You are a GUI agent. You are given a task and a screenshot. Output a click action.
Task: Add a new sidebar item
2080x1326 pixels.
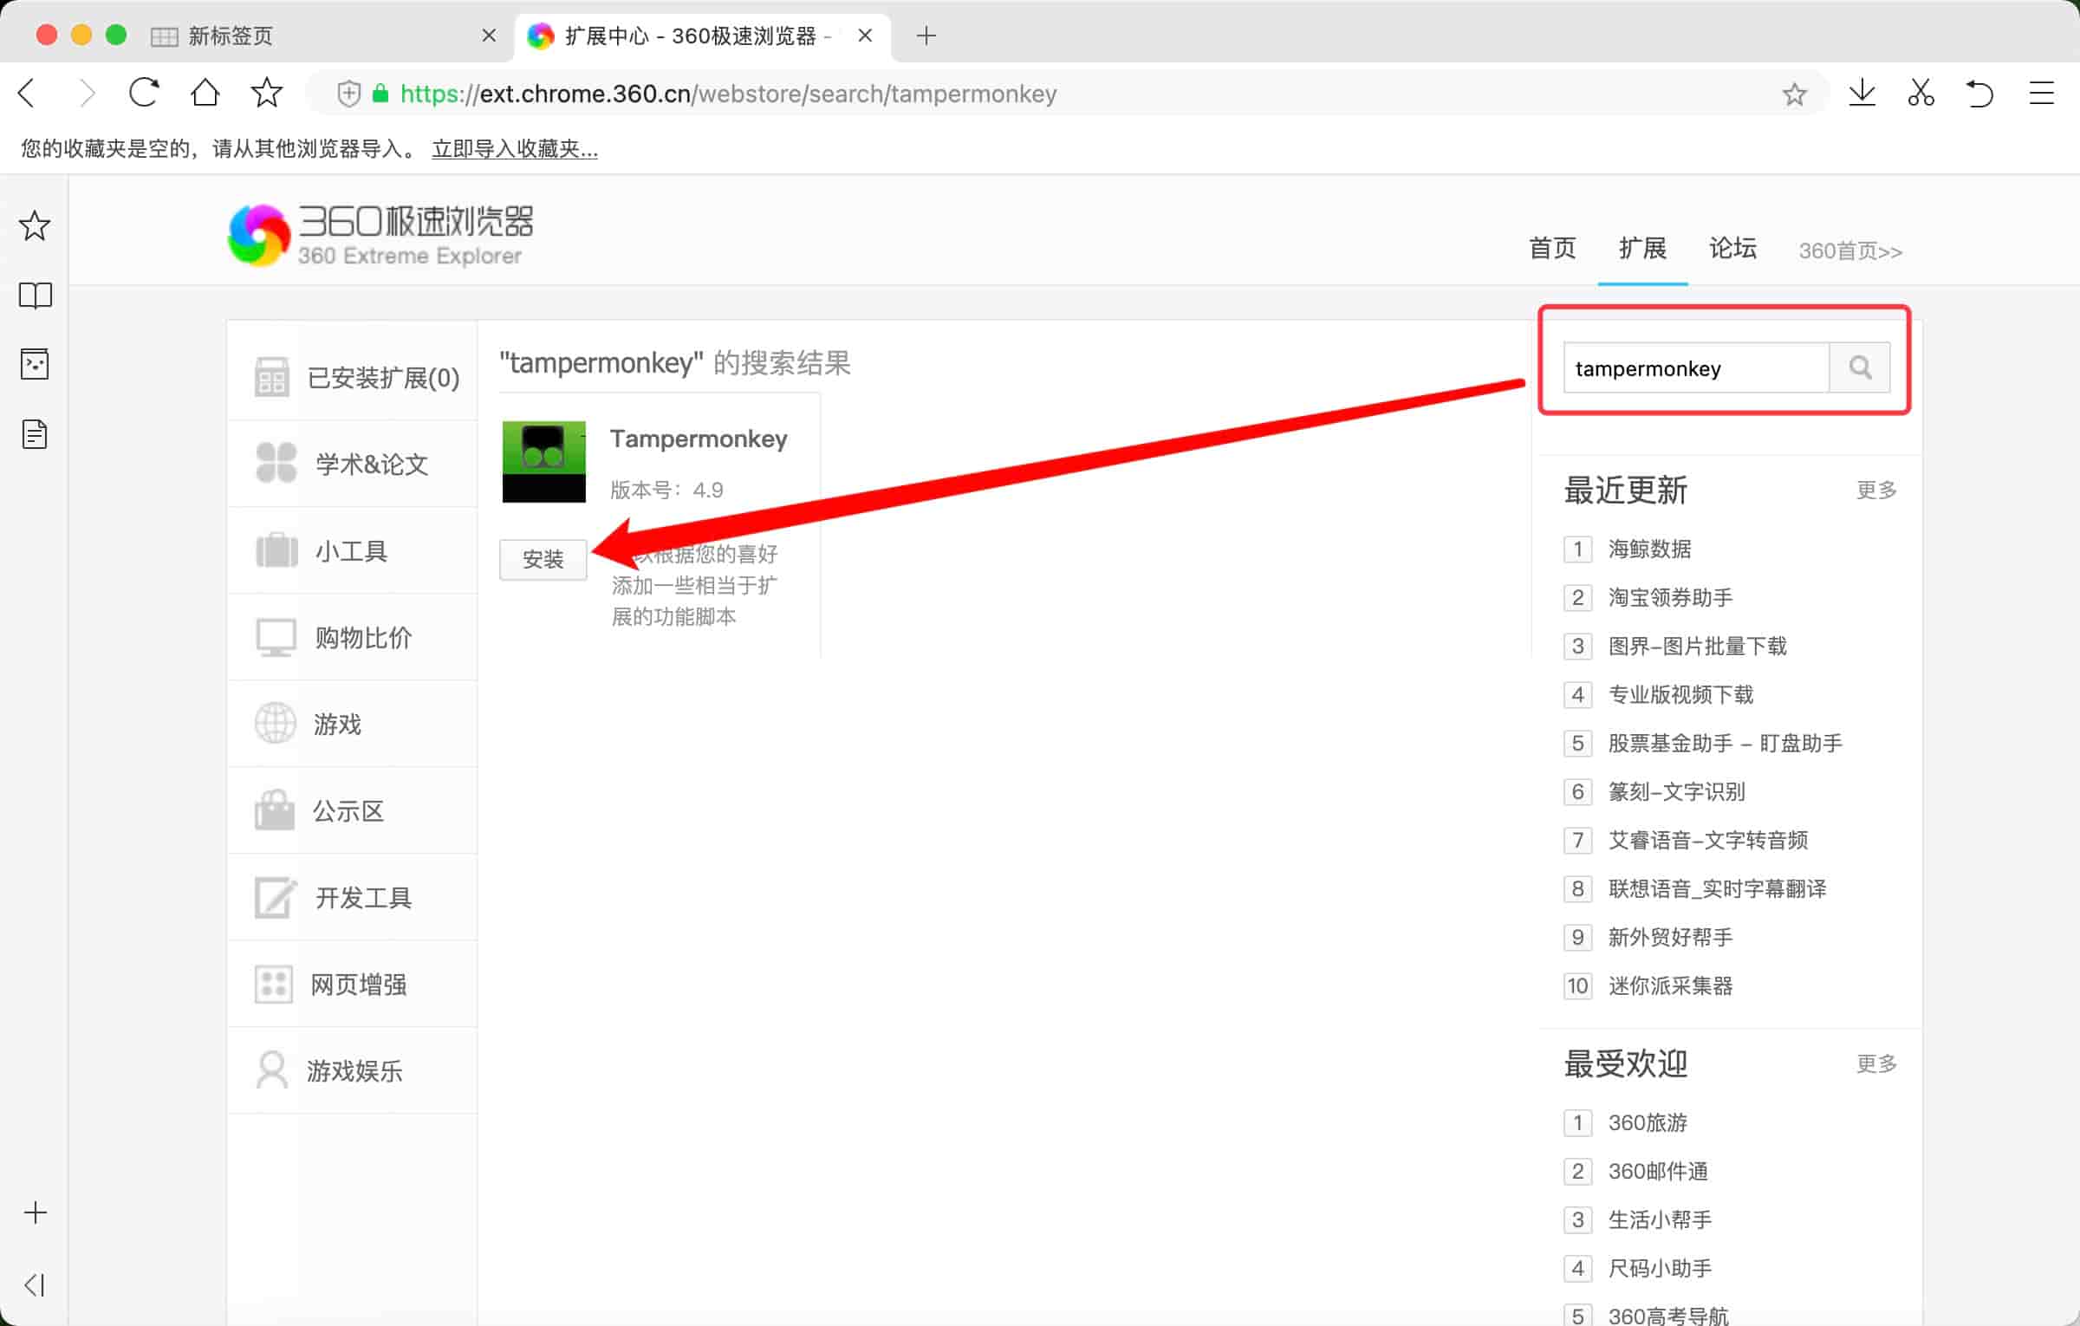(x=35, y=1212)
